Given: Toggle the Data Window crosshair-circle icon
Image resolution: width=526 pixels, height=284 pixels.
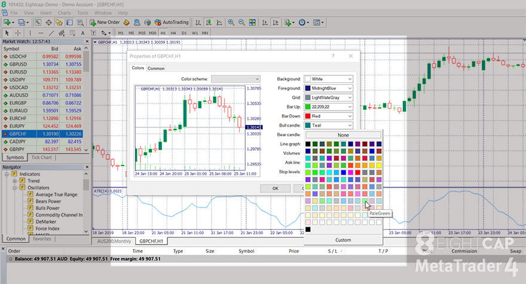Looking at the screenshot, I should tap(48, 23).
